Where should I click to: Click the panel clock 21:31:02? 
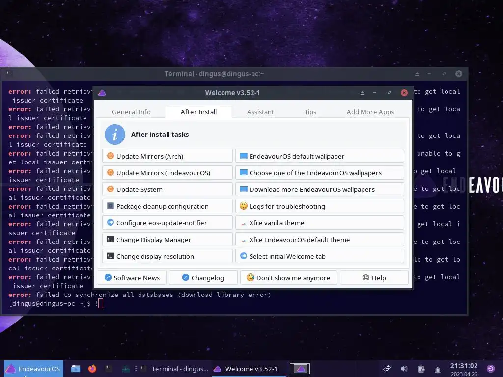(464, 366)
